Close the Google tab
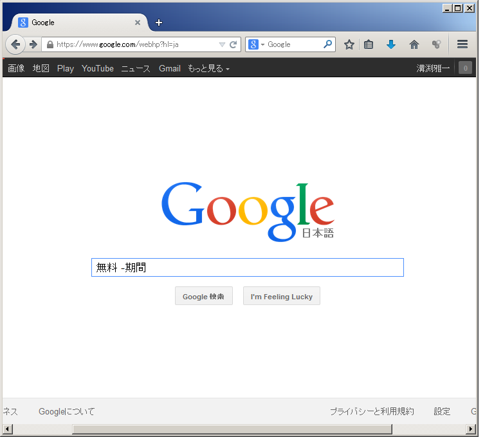The image size is (494, 437). click(x=138, y=23)
